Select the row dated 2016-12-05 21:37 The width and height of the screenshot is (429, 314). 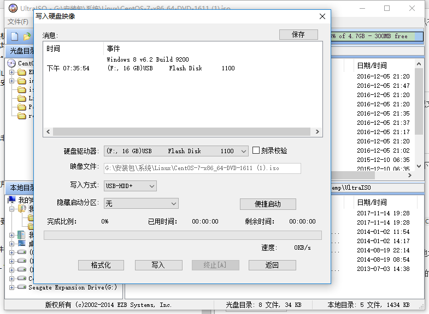383,123
